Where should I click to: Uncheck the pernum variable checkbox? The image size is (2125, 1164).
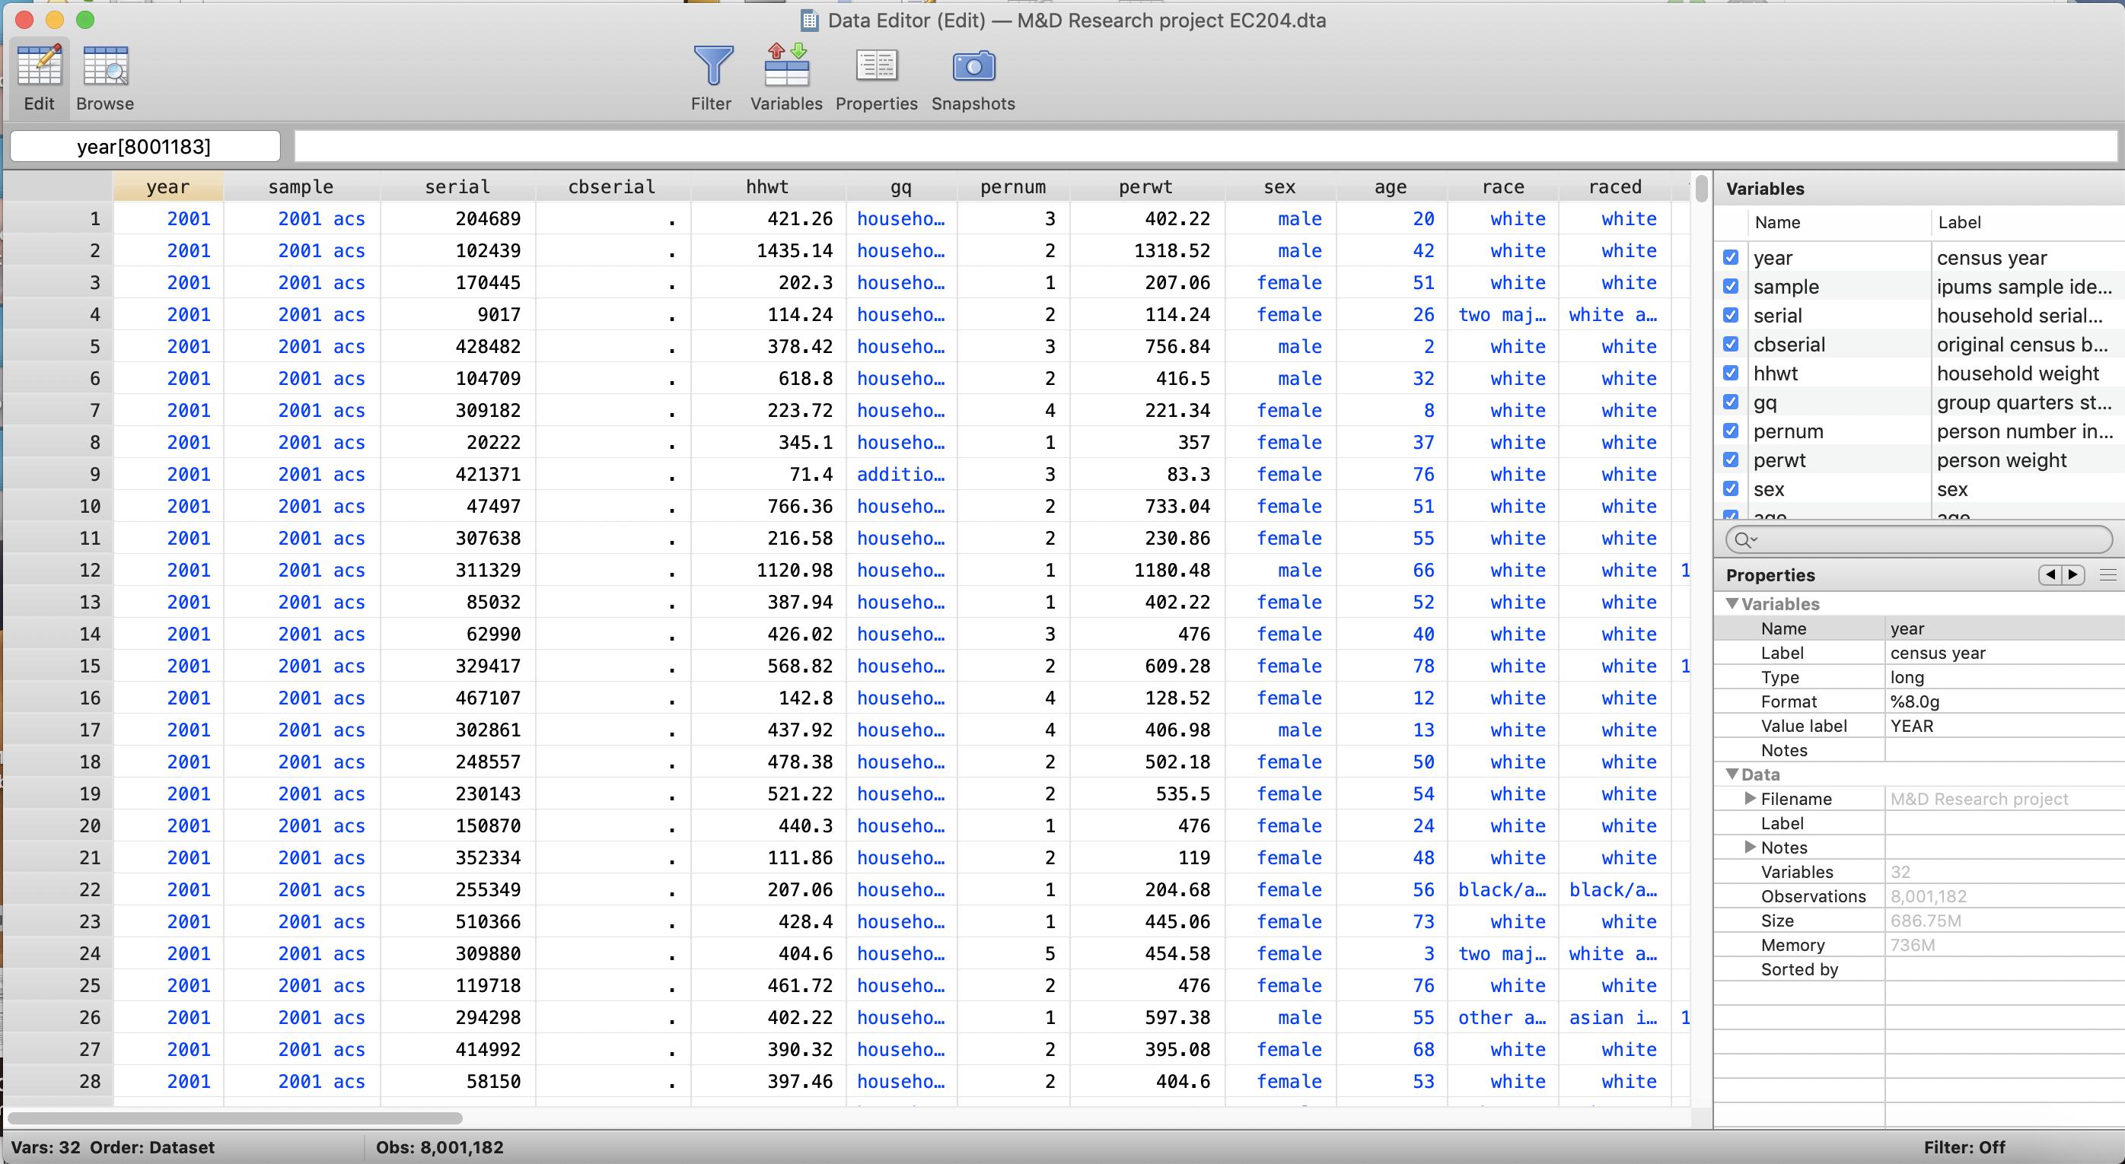[x=1732, y=431]
